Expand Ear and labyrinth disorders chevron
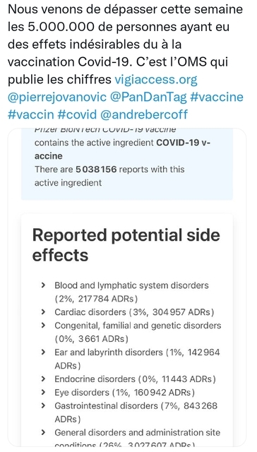 (x=43, y=352)
